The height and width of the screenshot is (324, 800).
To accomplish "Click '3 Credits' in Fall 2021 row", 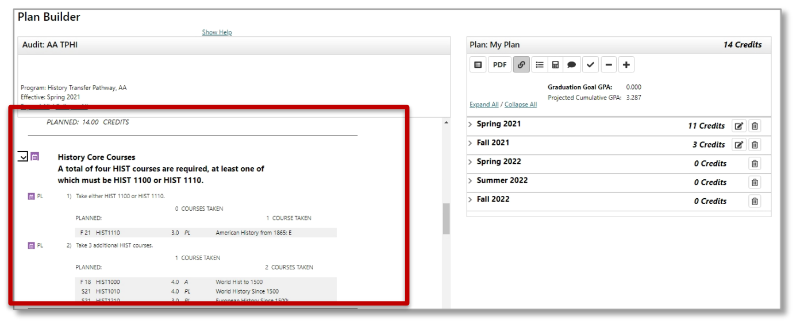I will [709, 145].
